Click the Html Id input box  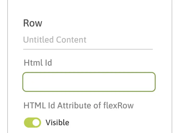coord(89,82)
